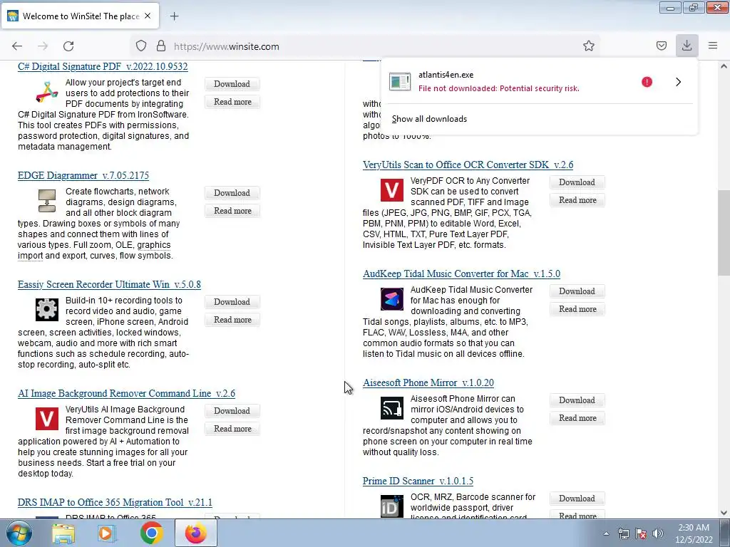This screenshot has height=547, width=730.
Task: Read more about AudKeep Tidal Music Converter
Action: (x=577, y=309)
